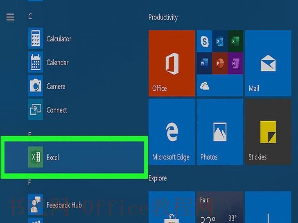
Task: Open Skype from the Office folder tile
Action: pos(205,41)
